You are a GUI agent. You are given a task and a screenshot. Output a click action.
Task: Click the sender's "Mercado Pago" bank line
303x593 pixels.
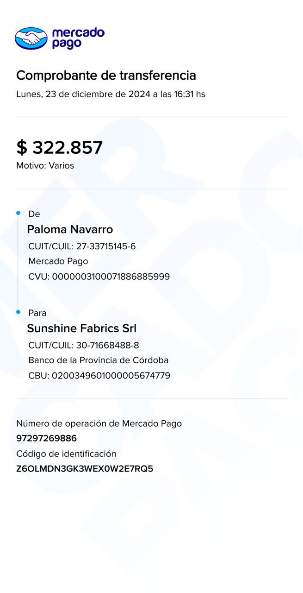point(58,261)
